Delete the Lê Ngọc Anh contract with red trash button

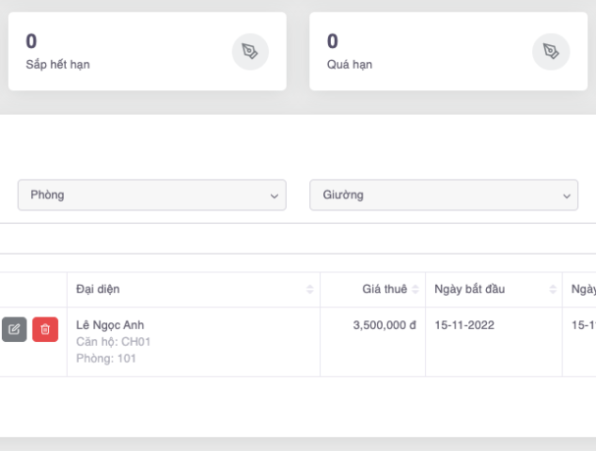coord(45,330)
